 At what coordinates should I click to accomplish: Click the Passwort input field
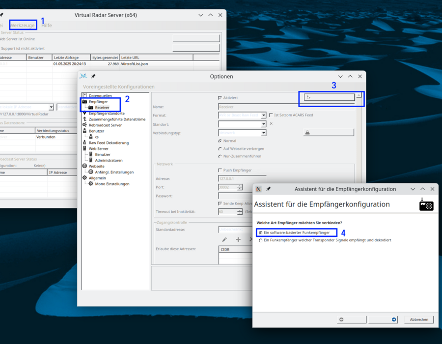tap(235, 196)
